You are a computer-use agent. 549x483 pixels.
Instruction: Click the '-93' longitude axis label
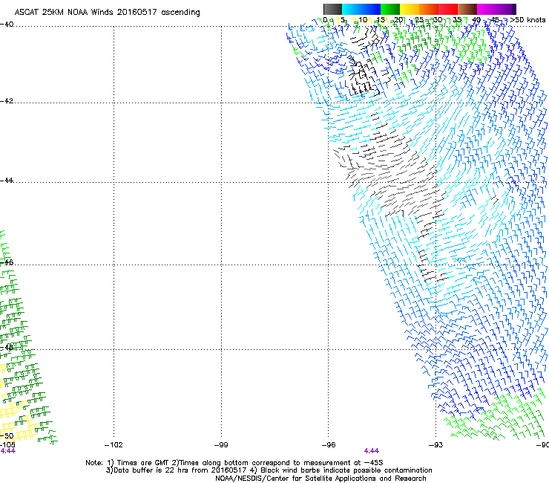(x=435, y=445)
